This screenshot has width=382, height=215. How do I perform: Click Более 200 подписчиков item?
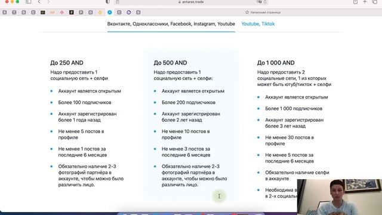pyautogui.click(x=189, y=102)
